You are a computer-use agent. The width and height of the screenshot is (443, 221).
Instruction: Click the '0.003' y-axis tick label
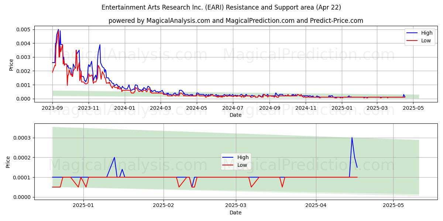click(x=24, y=57)
